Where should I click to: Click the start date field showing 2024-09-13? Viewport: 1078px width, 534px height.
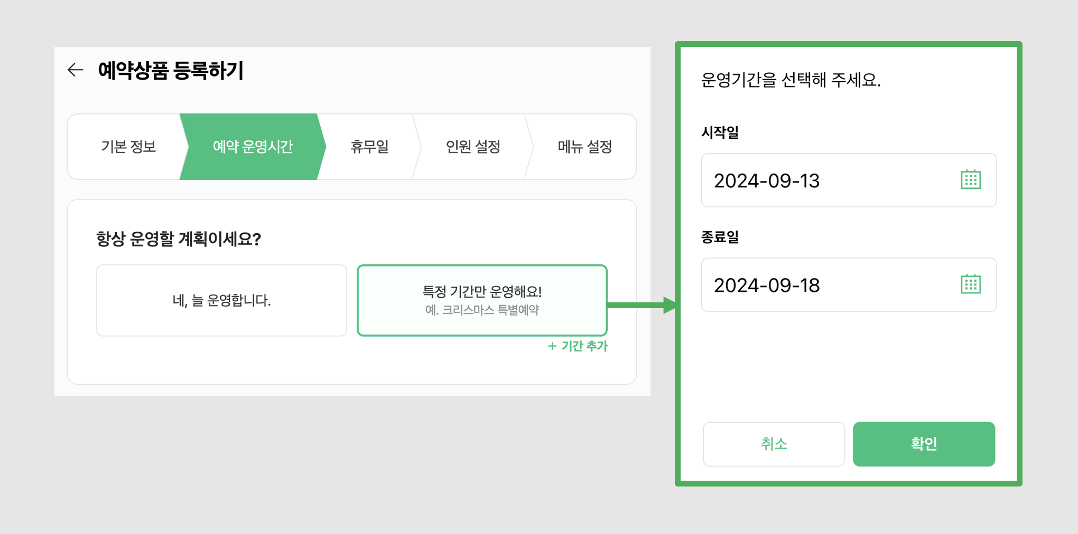(849, 180)
